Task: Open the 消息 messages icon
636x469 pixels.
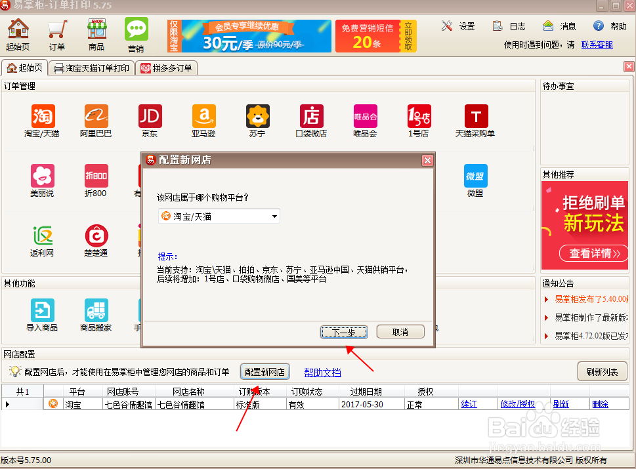Action: [x=559, y=26]
